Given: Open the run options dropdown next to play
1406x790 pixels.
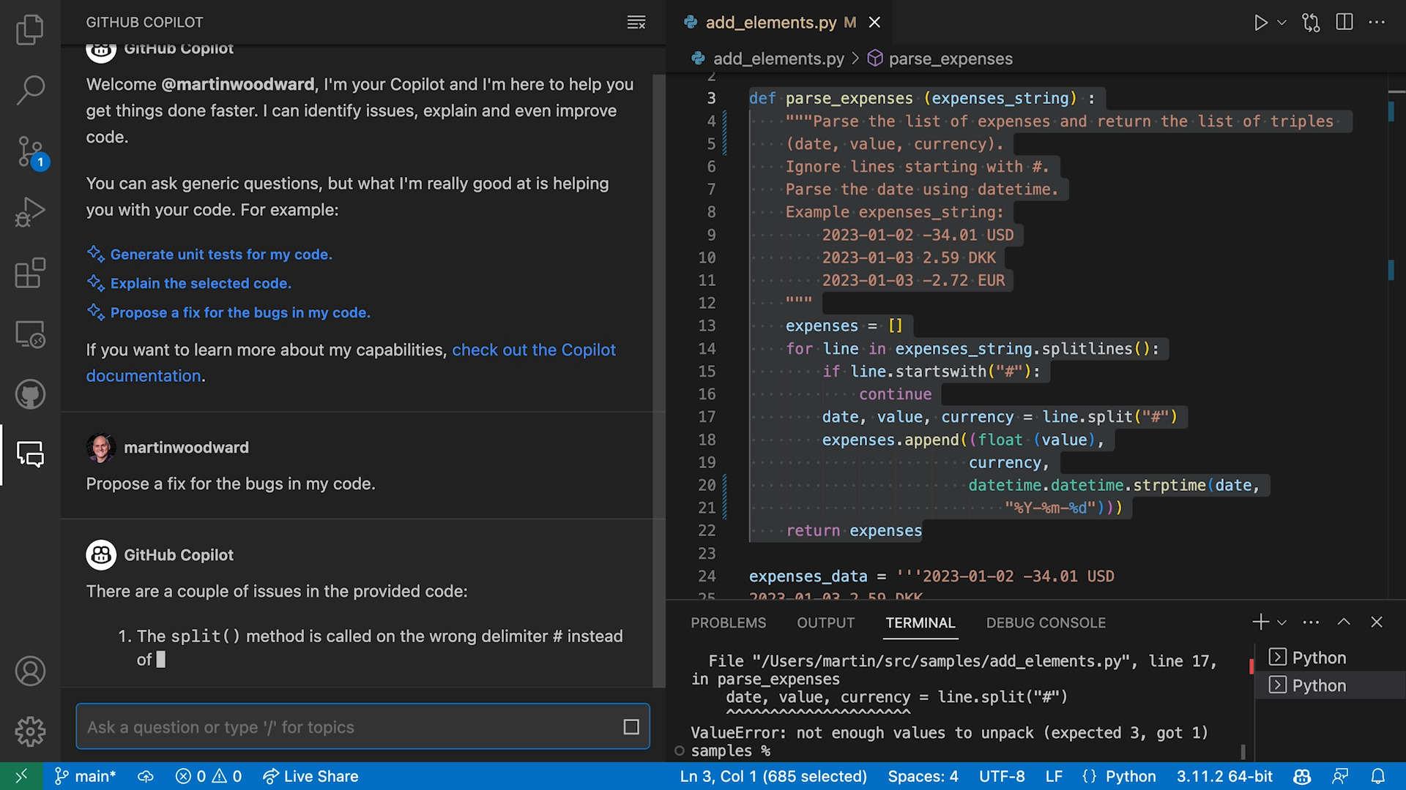Looking at the screenshot, I should pos(1281,22).
